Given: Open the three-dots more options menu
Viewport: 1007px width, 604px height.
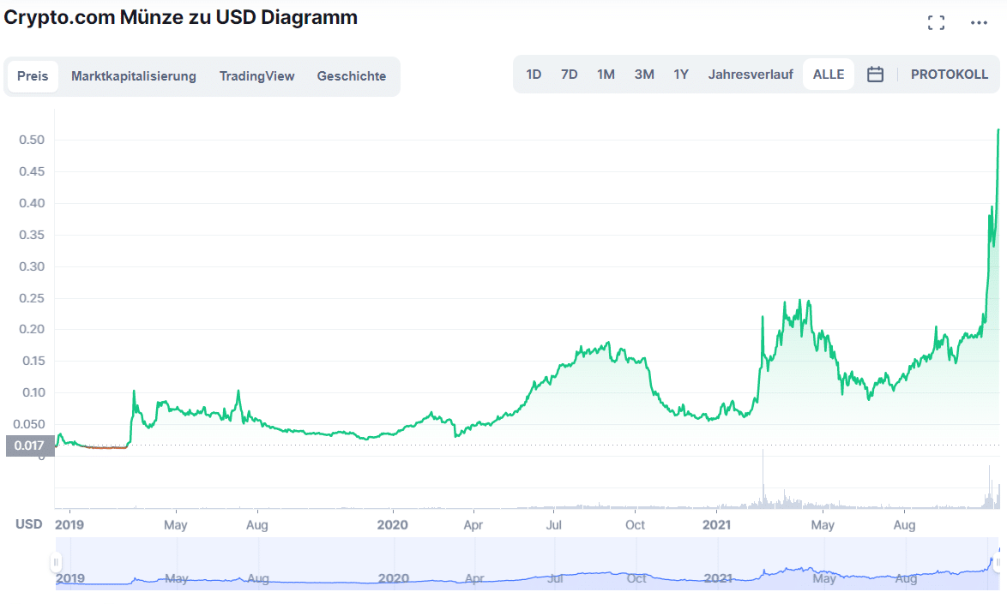Looking at the screenshot, I should pos(978,23).
